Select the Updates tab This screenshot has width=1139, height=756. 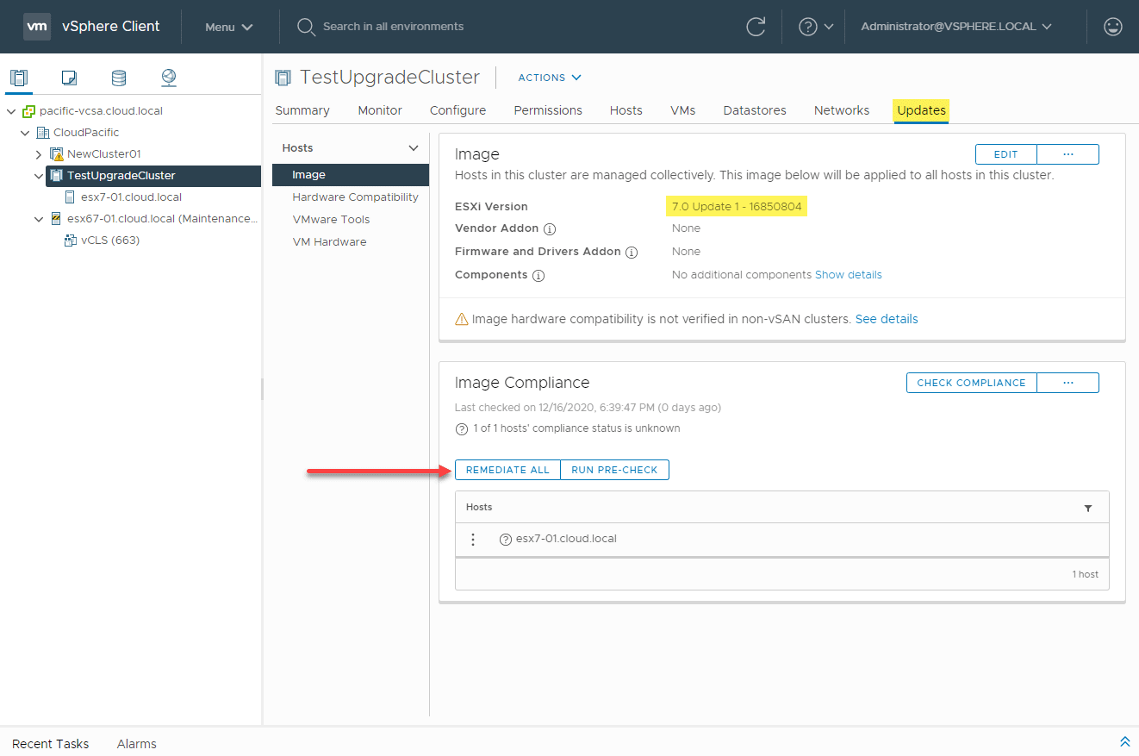pos(921,110)
